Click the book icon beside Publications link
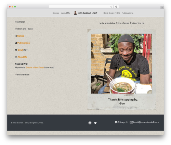Image resolution: width=171 pixels, height=145 pixels. pos(16,43)
